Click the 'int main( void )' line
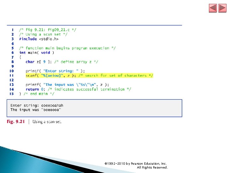Viewport: 230px width, 173px height. 36,53
